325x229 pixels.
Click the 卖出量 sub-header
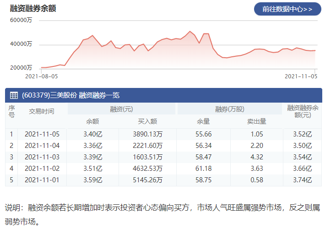click(x=257, y=121)
